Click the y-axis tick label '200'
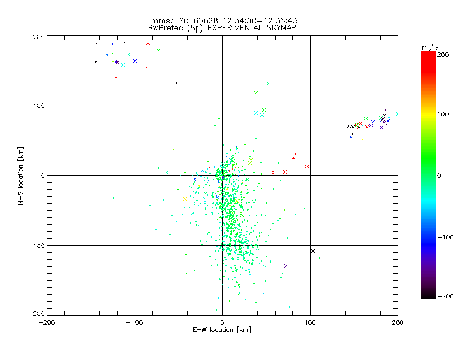The width and height of the screenshot is (468, 351). pos(39,37)
